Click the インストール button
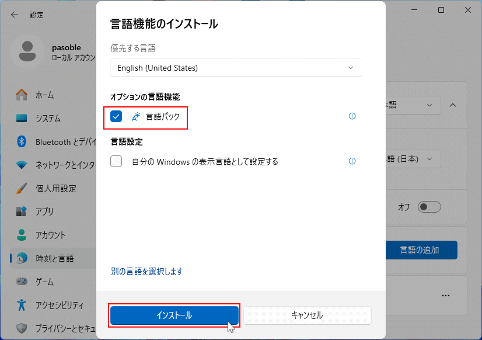Image resolution: width=482 pixels, height=340 pixels. tap(174, 315)
